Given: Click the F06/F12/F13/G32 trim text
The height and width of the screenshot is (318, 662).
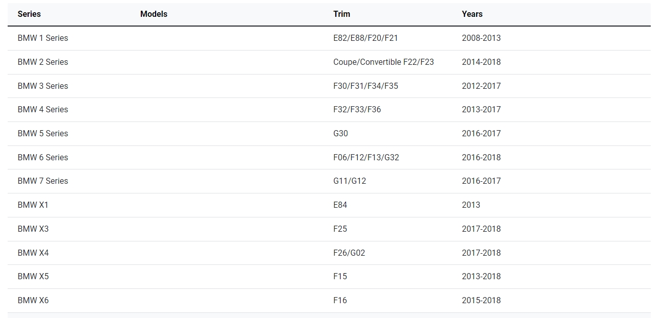Looking at the screenshot, I should (366, 158).
